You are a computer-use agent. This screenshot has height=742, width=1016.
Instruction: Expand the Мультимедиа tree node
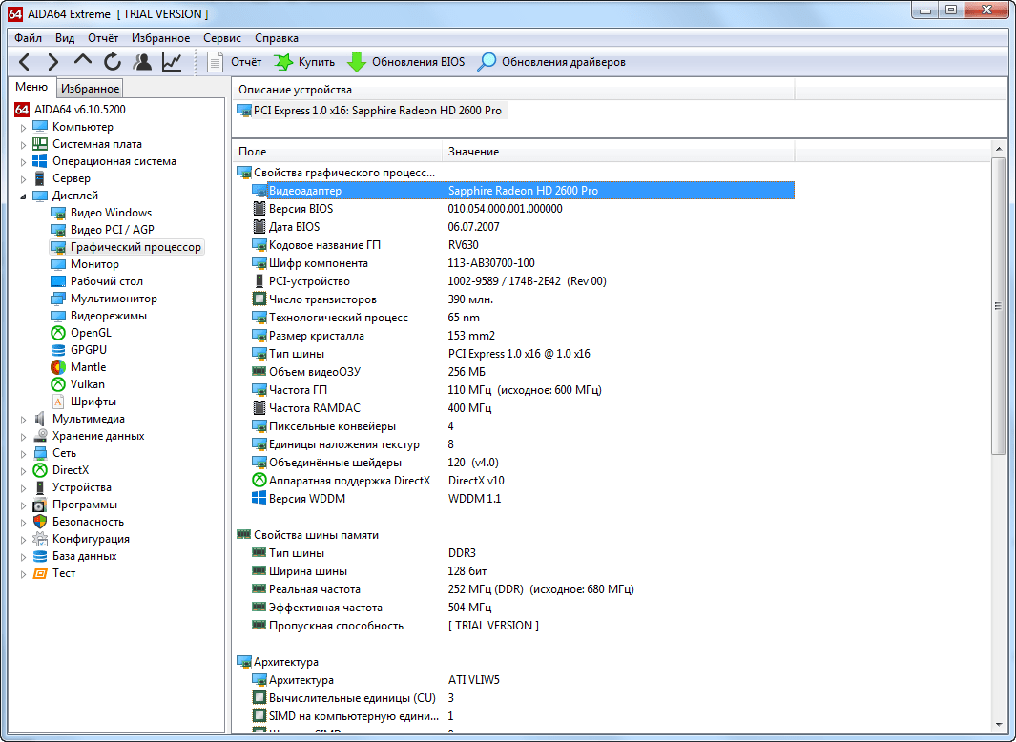tap(24, 420)
